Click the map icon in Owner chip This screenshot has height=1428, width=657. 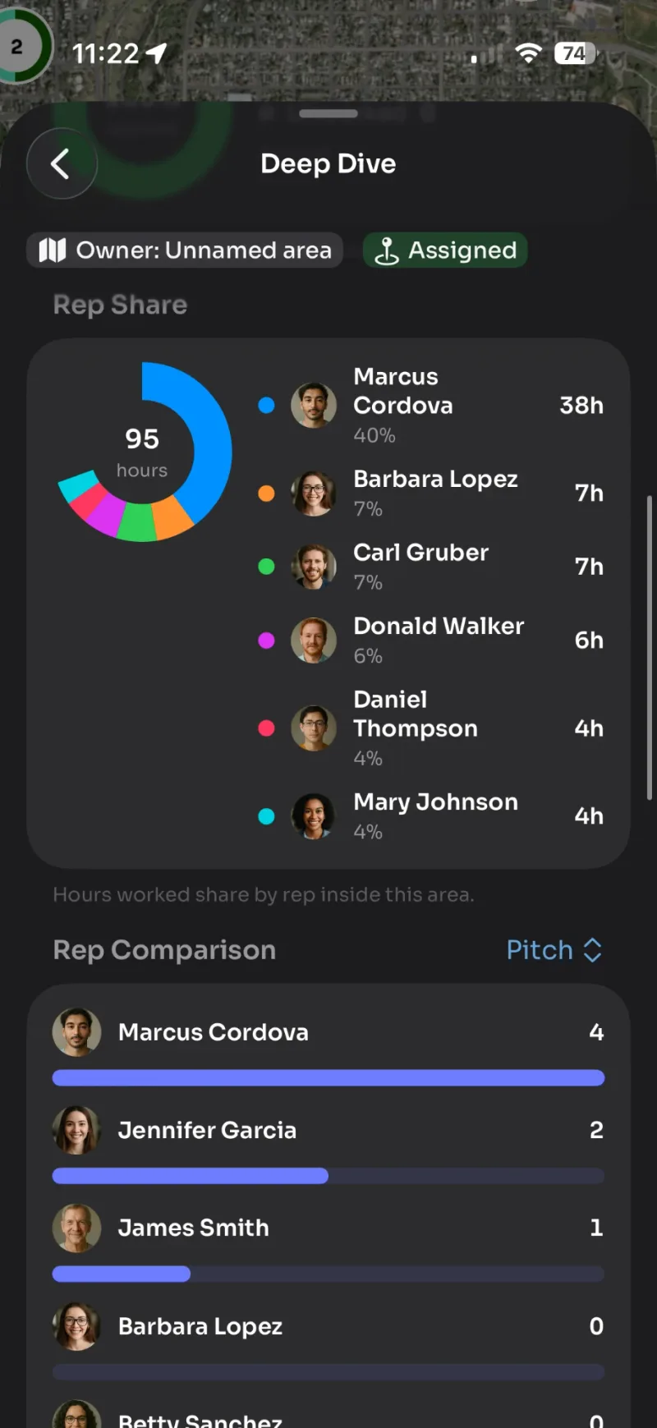coord(53,250)
